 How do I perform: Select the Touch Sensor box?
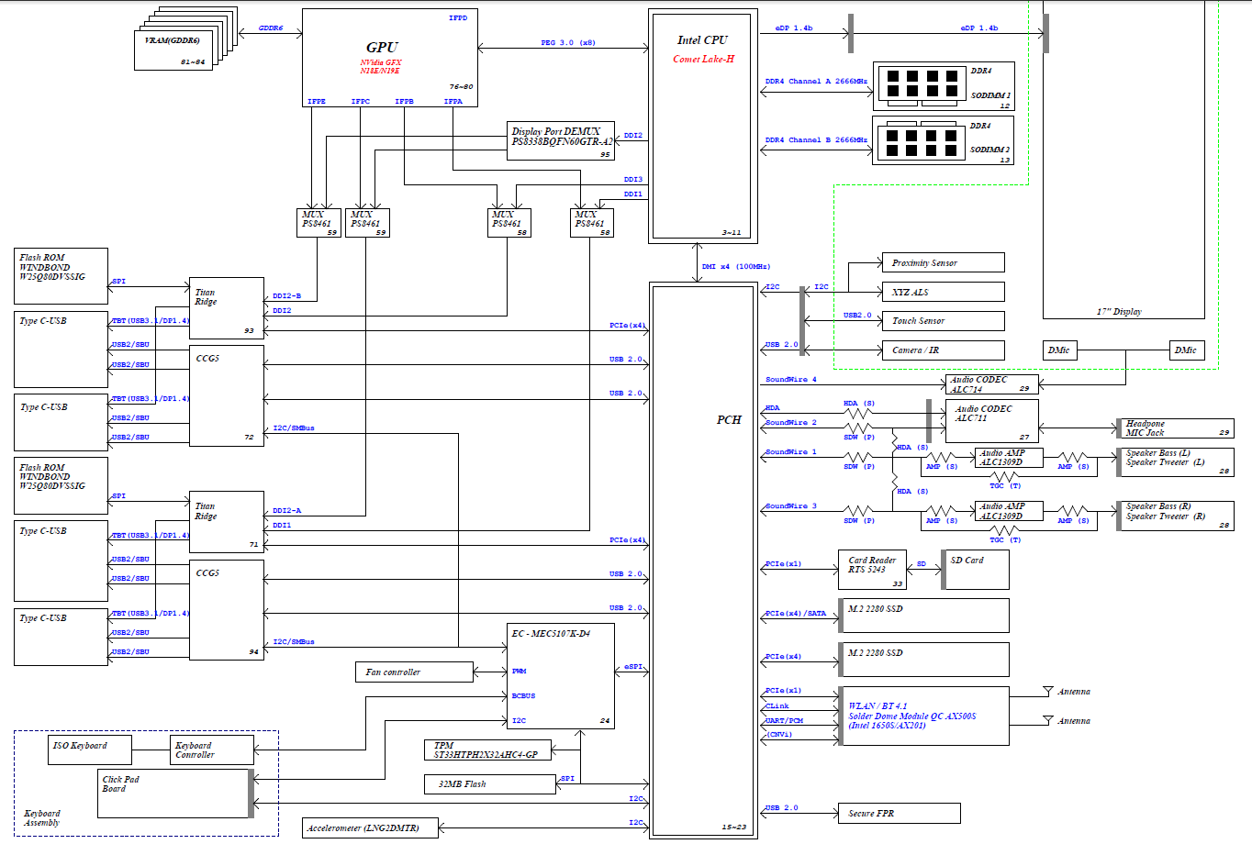(942, 321)
